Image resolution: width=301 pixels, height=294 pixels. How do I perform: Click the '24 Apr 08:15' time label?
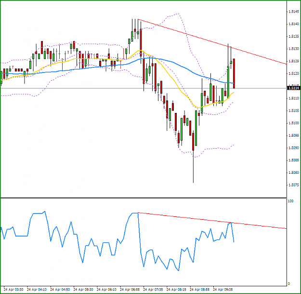pyautogui.click(x=176, y=290)
